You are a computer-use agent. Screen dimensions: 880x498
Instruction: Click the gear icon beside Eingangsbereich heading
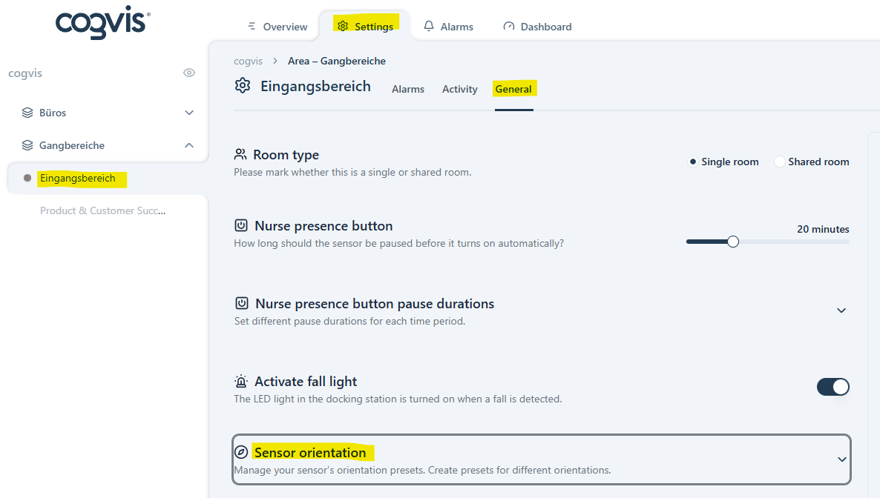click(243, 86)
